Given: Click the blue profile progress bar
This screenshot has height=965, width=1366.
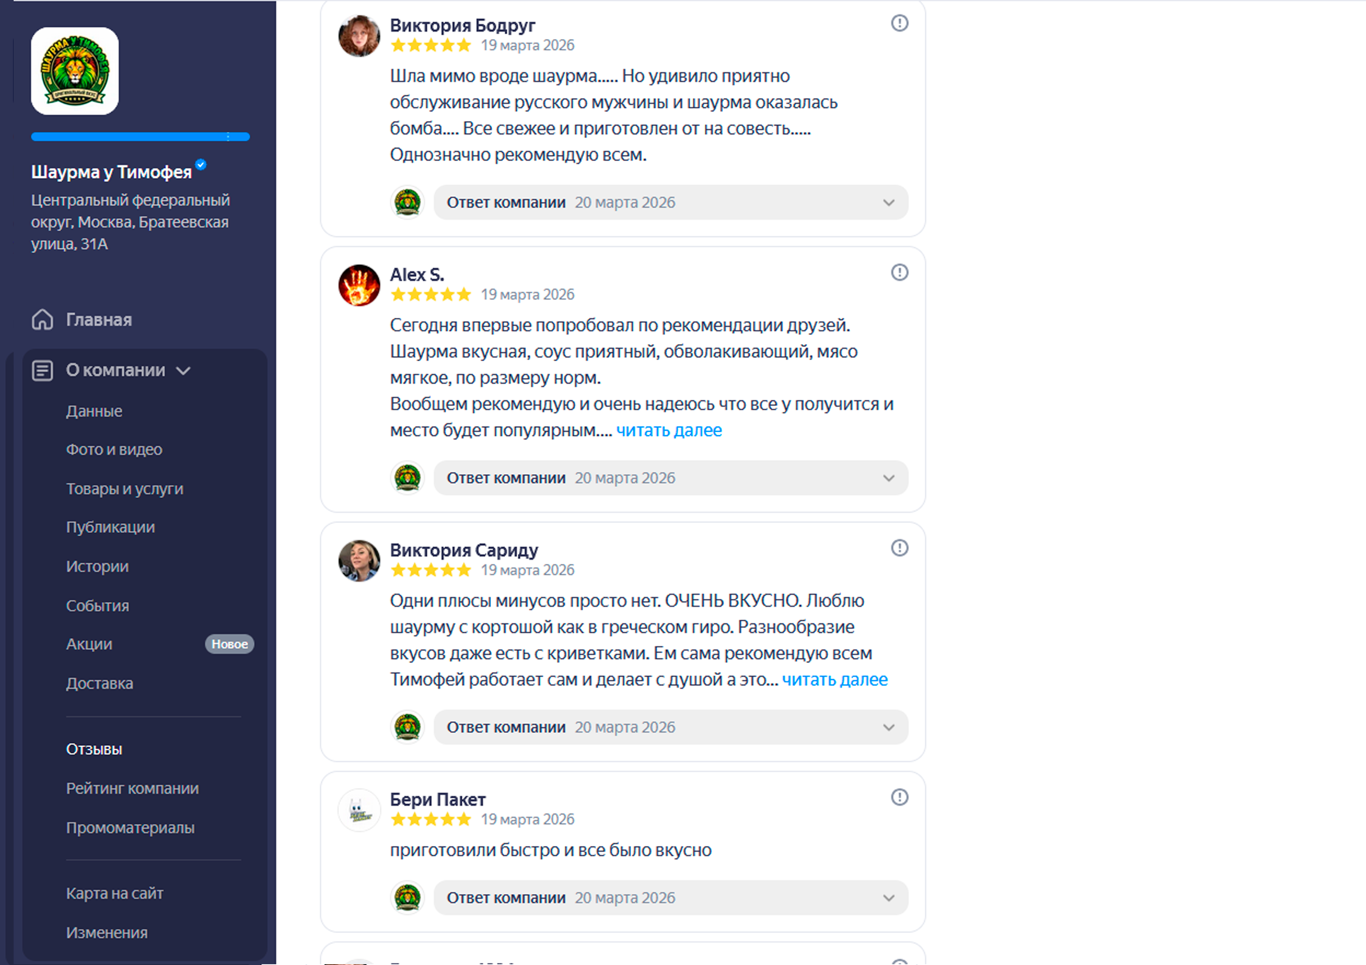Looking at the screenshot, I should click(140, 137).
